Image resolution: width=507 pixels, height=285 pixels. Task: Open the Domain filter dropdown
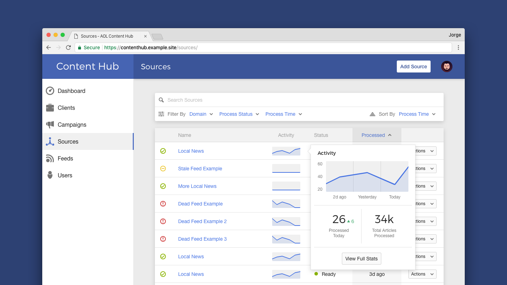[201, 114]
